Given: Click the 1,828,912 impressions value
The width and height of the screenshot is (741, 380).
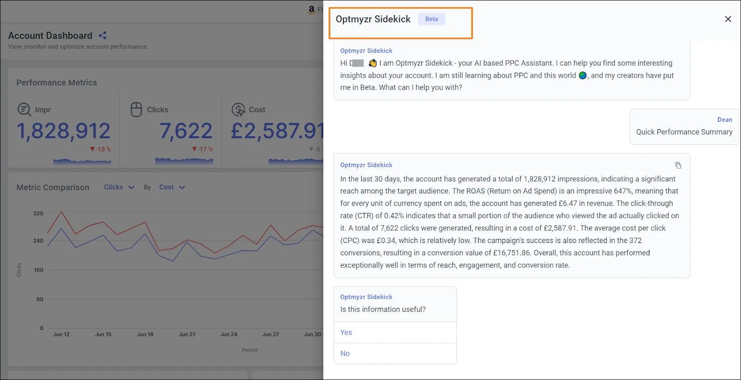Looking at the screenshot, I should (64, 131).
